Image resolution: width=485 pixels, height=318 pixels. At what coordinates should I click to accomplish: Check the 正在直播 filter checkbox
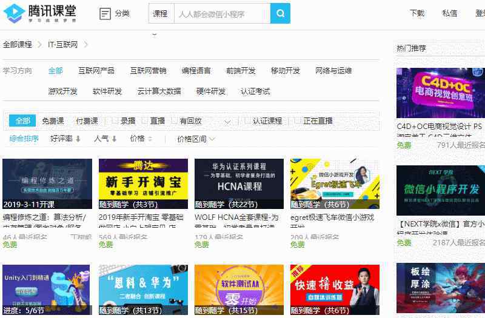(x=297, y=121)
